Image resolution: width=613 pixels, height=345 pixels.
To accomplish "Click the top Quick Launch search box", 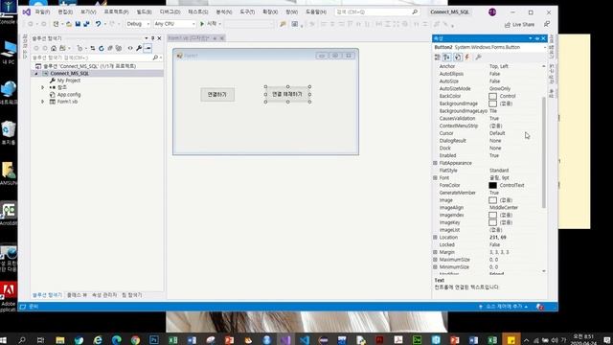I will click(x=376, y=12).
